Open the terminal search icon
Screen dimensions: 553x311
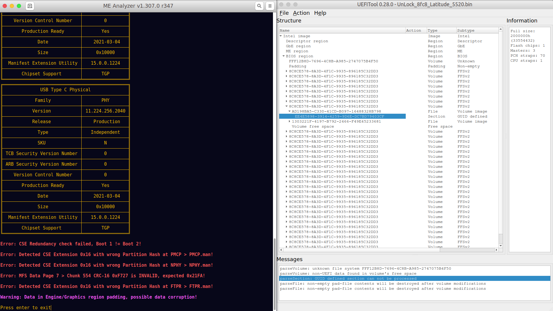[259, 6]
